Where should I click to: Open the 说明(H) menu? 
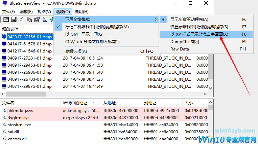(81, 12)
